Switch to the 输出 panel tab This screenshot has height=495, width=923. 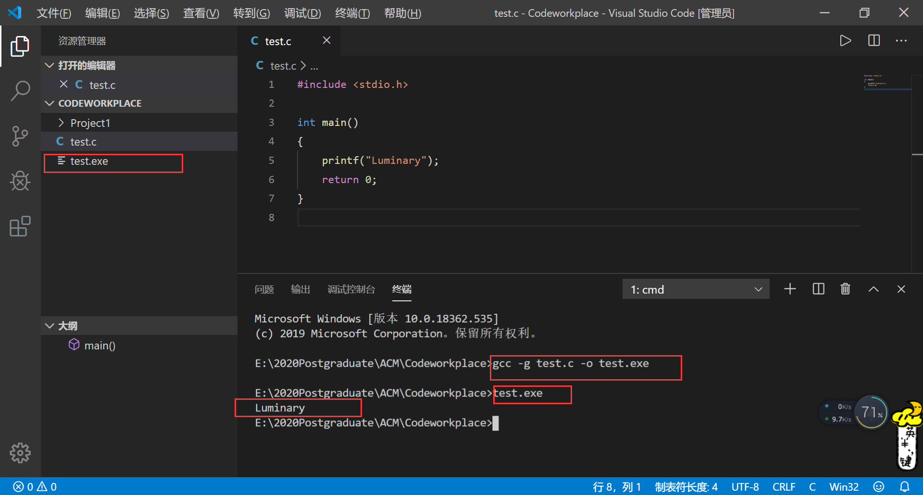click(300, 289)
